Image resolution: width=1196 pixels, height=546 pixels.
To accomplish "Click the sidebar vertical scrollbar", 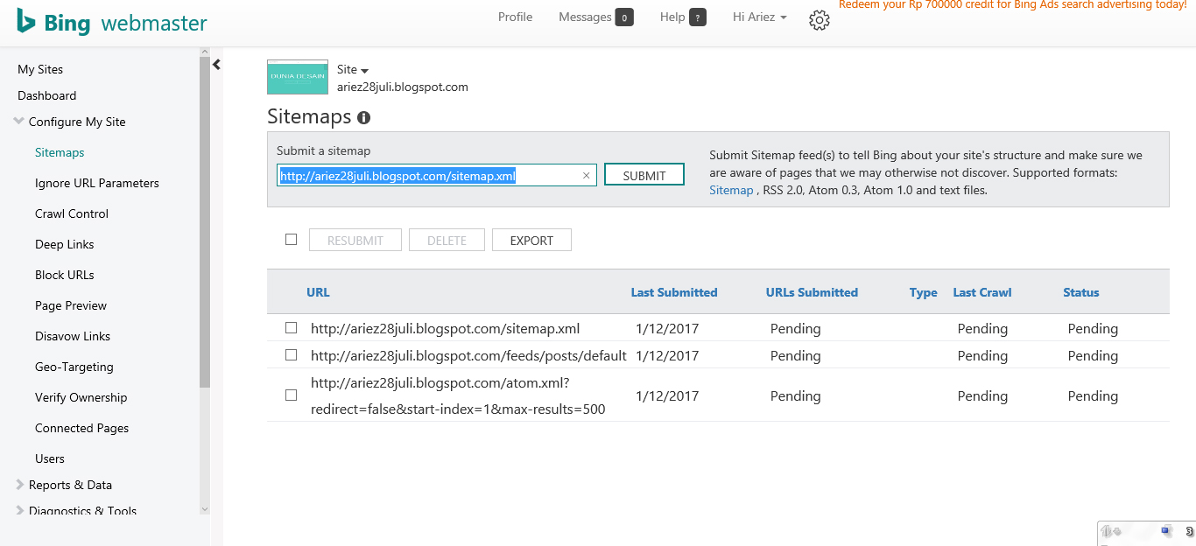I will tap(205, 223).
